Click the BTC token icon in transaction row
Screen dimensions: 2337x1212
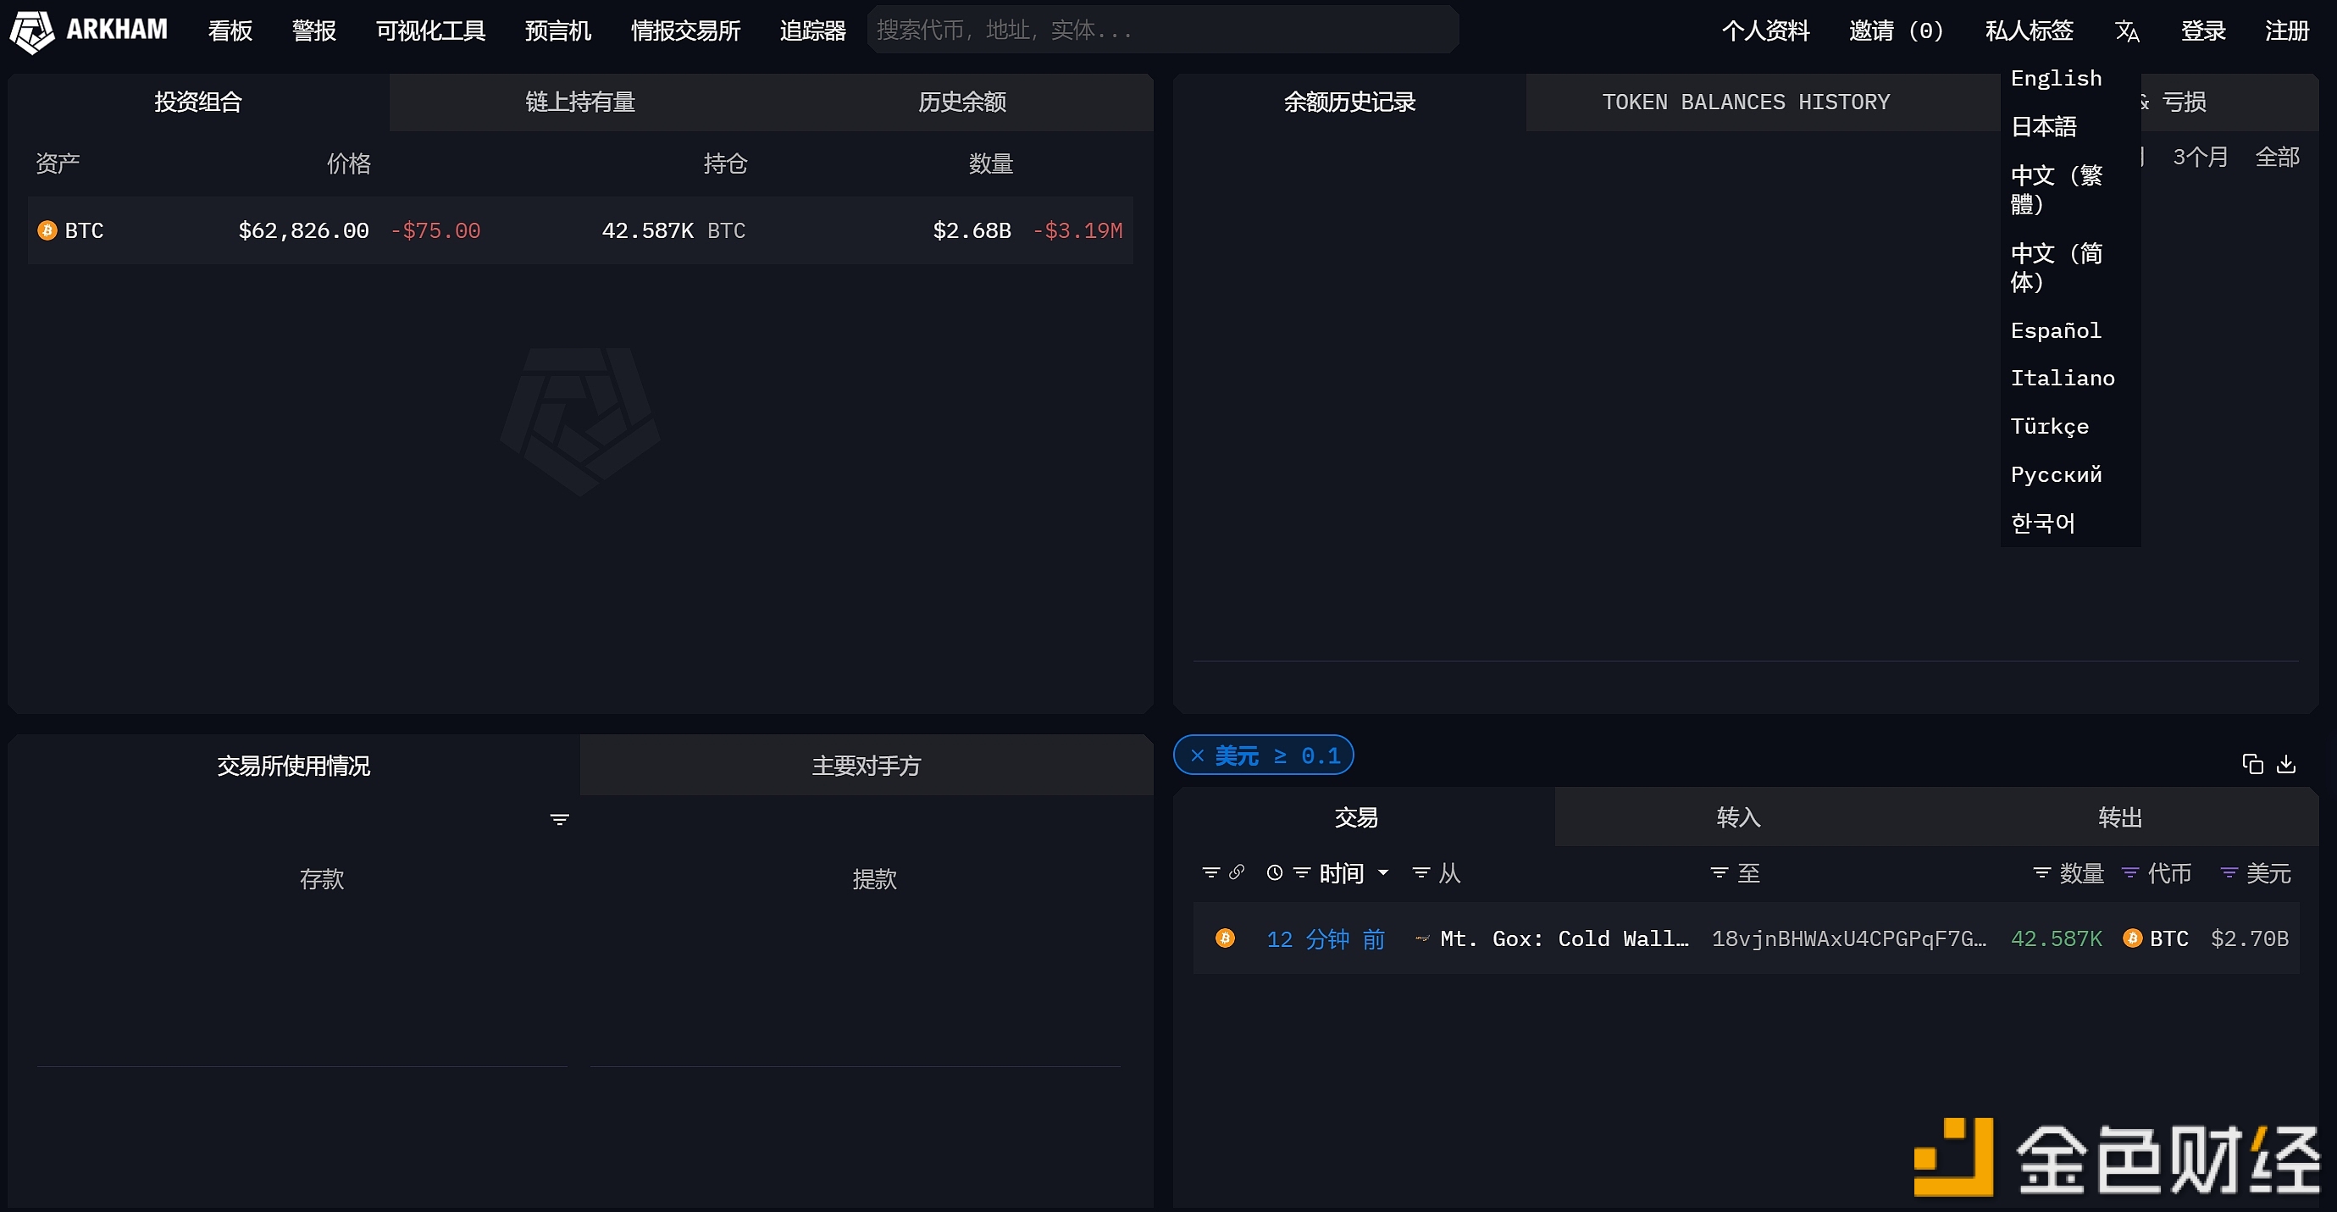(x=2133, y=938)
